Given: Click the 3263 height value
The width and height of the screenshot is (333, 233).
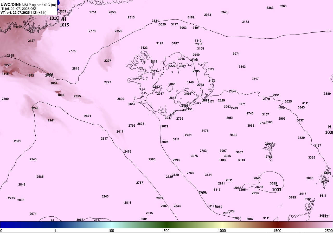Looking at the screenshot, I should 283,6.
